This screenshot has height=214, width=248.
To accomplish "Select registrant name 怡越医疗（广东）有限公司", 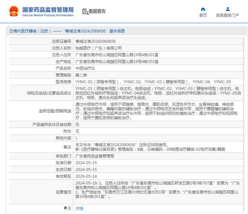I will tap(98, 48).
